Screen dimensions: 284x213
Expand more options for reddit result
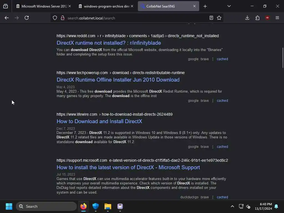tap(213, 59)
